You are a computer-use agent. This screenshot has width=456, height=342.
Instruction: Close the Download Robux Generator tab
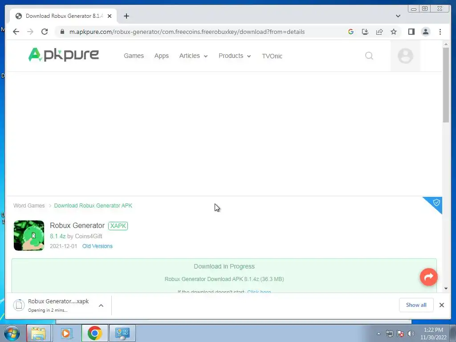click(110, 16)
